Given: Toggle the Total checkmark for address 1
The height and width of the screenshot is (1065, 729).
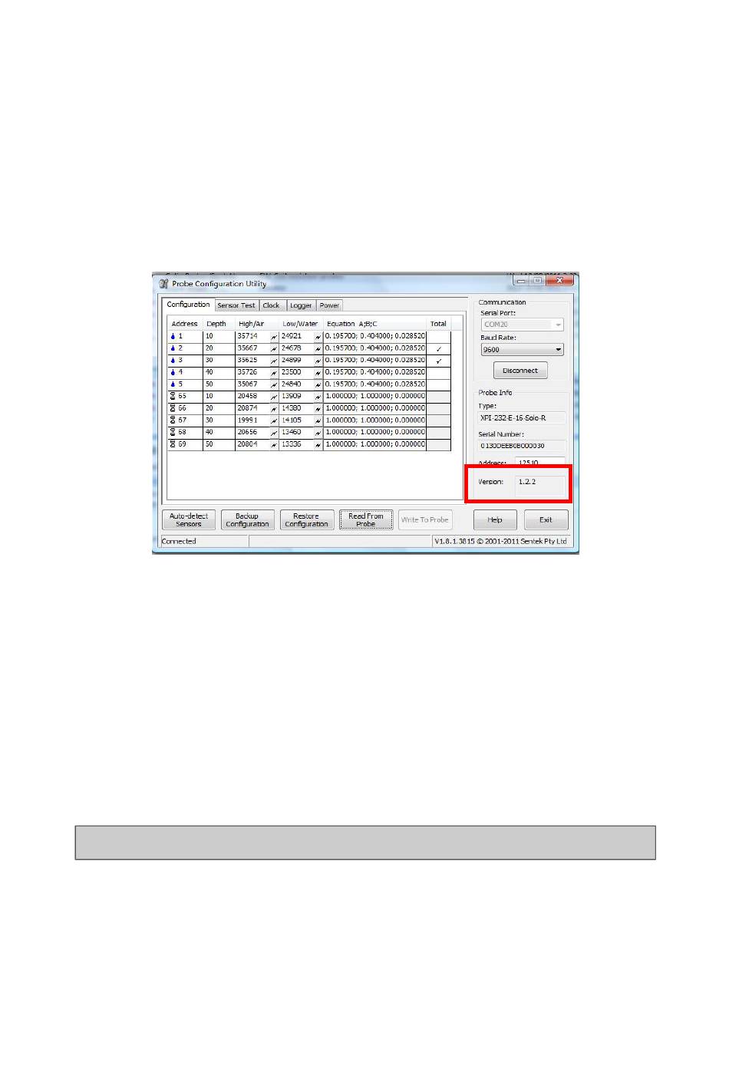Looking at the screenshot, I should tap(438, 336).
